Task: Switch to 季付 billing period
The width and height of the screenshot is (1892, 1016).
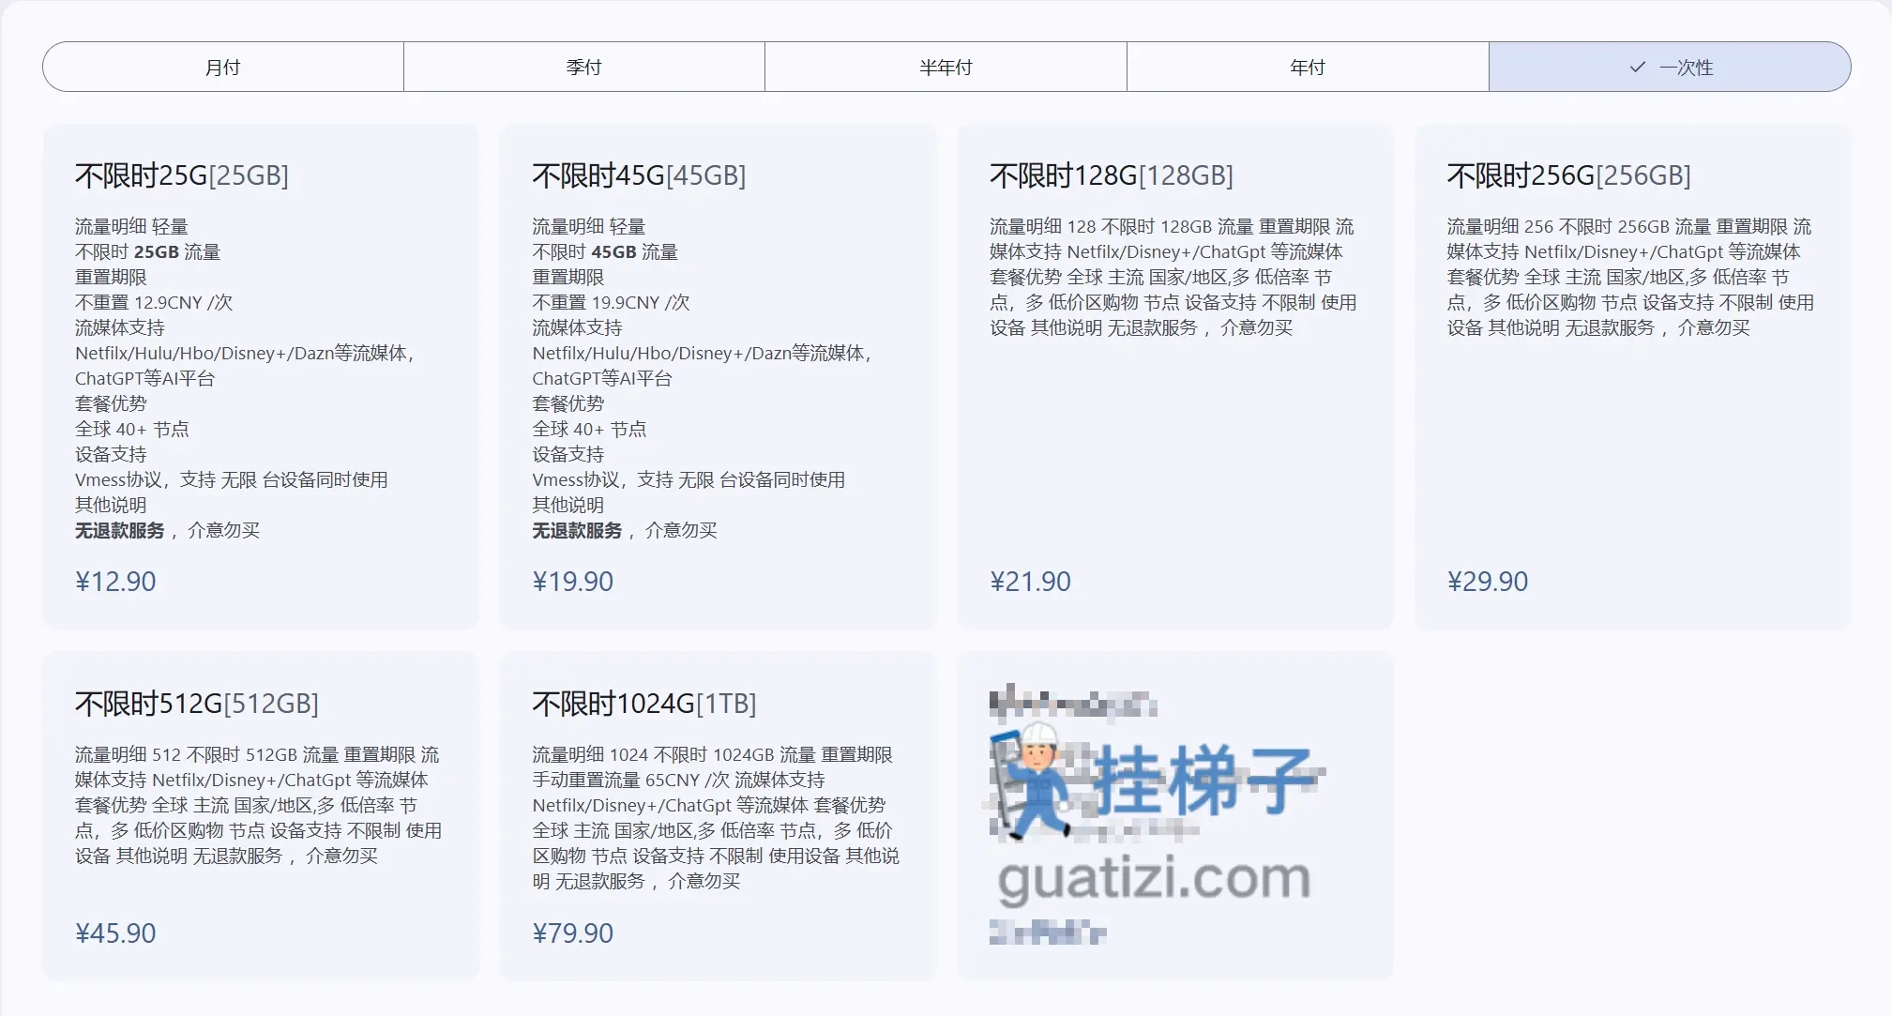Action: pos(583,67)
